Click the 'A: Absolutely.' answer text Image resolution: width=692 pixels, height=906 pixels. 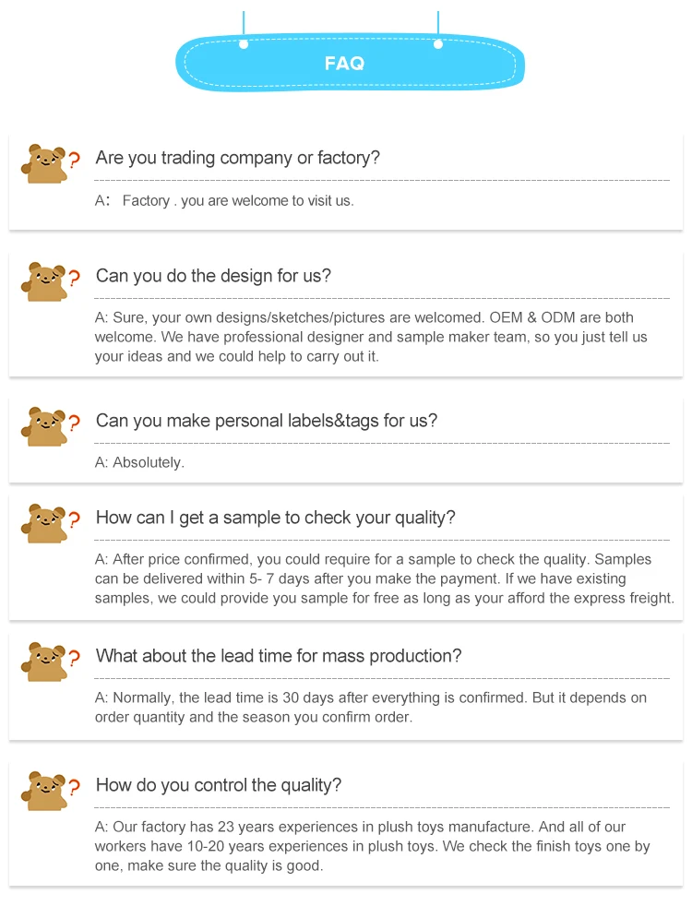(139, 462)
